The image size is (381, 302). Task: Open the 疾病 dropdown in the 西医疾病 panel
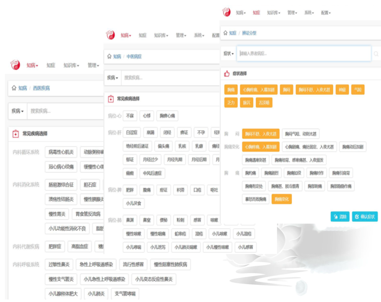pyautogui.click(x=18, y=111)
